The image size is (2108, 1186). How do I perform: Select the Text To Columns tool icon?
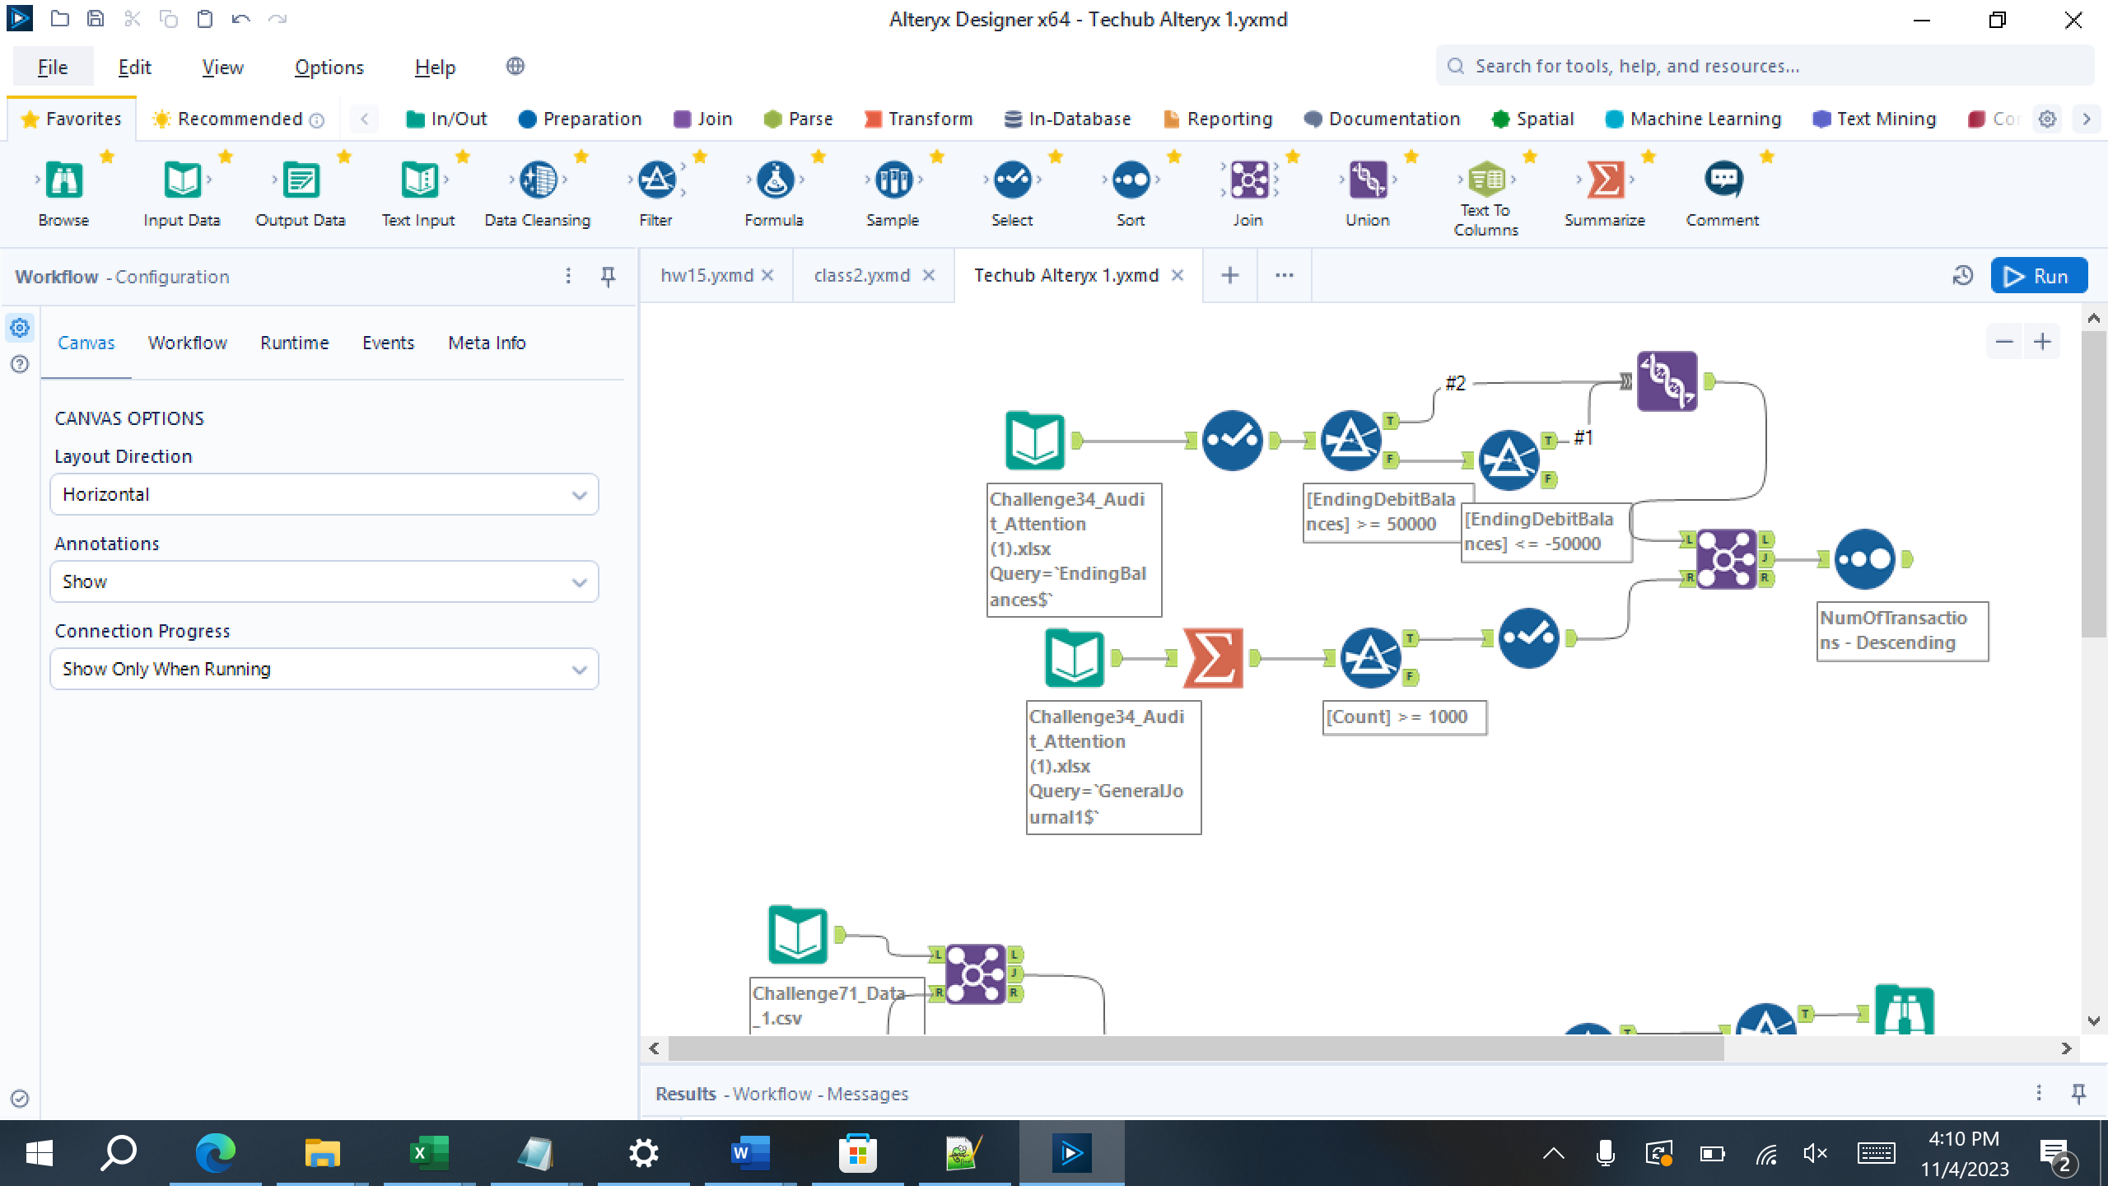tap(1486, 180)
